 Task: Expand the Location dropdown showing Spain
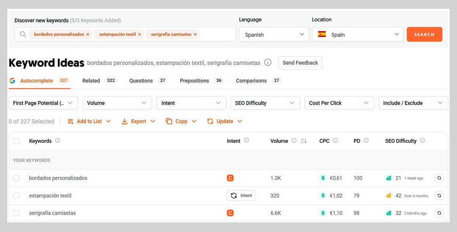(x=358, y=35)
